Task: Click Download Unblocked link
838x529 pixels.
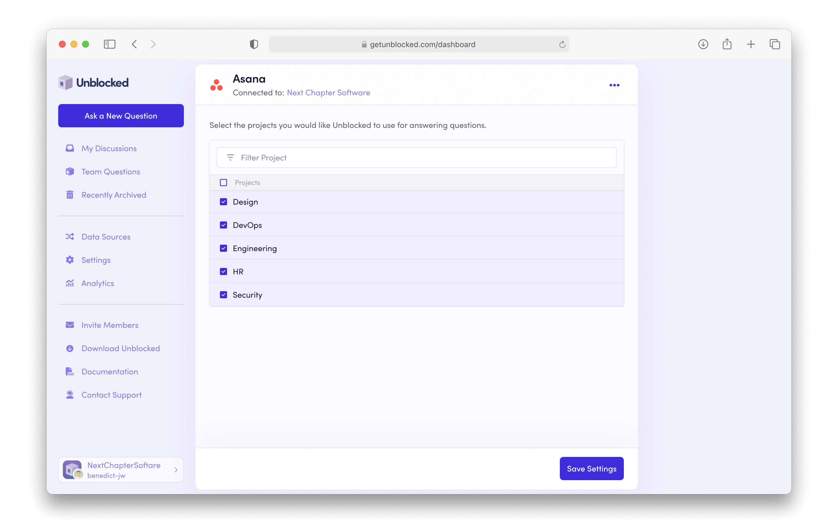Action: pos(120,348)
